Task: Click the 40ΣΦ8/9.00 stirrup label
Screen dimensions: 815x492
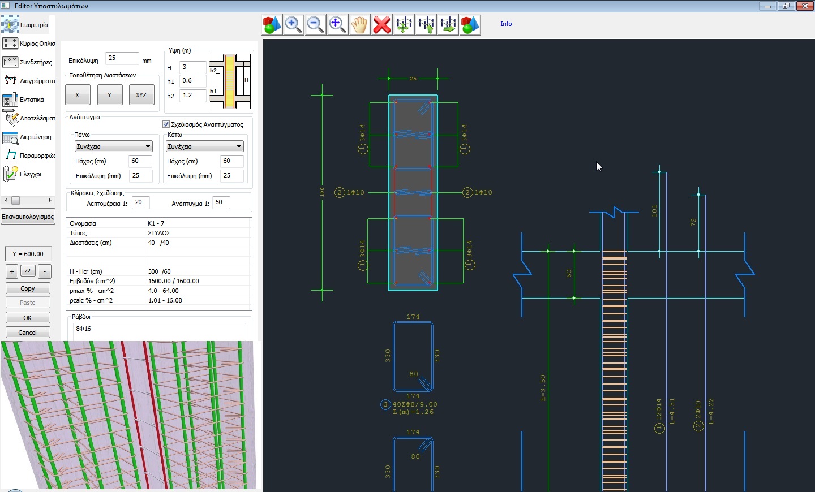Action: [415, 404]
